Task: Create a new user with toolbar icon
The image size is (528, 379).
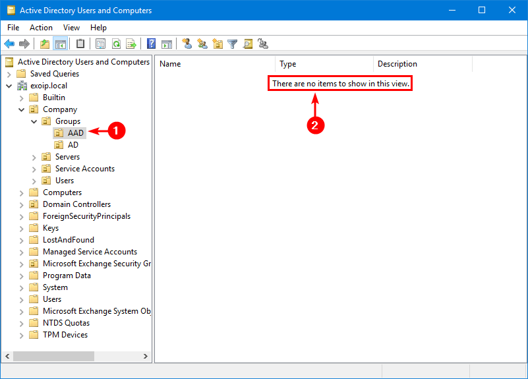Action: [187, 44]
